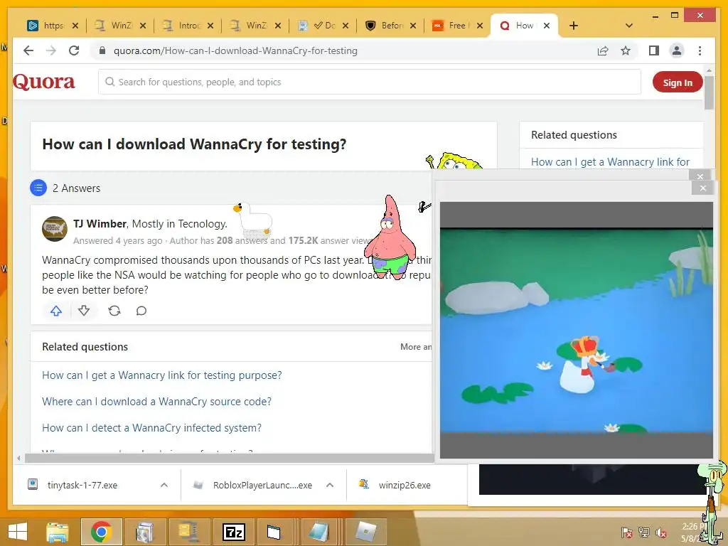Open the Chrome side panel
This screenshot has height=546, width=728.
pyautogui.click(x=654, y=50)
